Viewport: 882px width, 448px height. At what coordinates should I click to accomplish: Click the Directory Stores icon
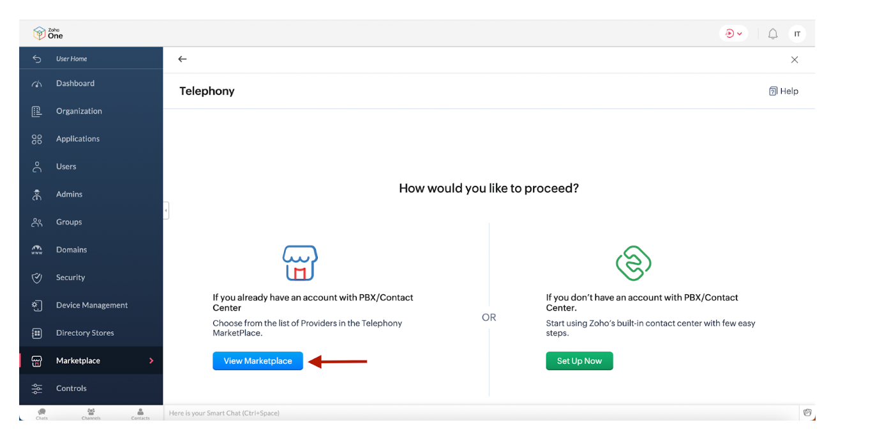point(37,333)
